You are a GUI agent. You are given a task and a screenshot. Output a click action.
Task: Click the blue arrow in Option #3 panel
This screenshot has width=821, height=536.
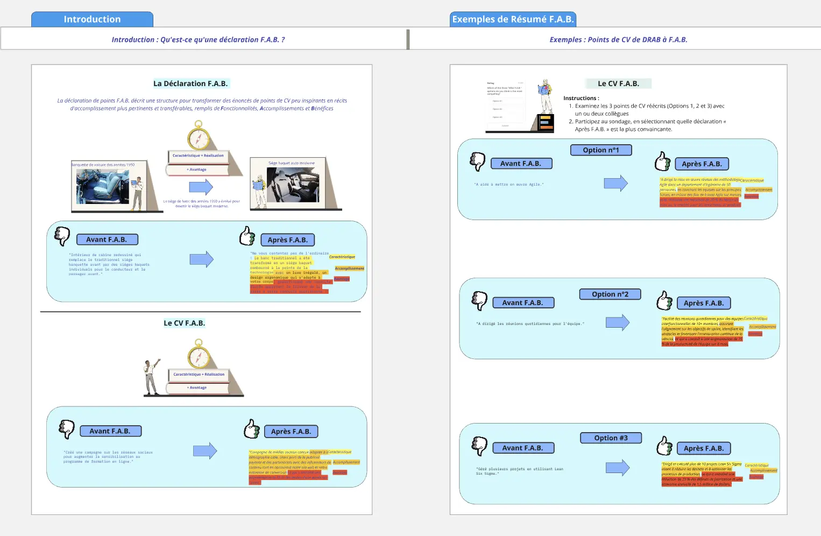tap(617, 467)
